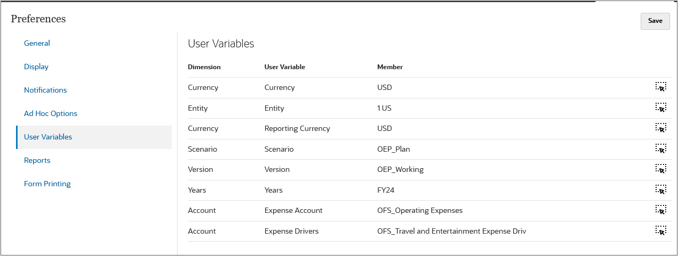Open member selector for Currency variable
Image resolution: width=678 pixels, height=256 pixels.
pyautogui.click(x=661, y=87)
